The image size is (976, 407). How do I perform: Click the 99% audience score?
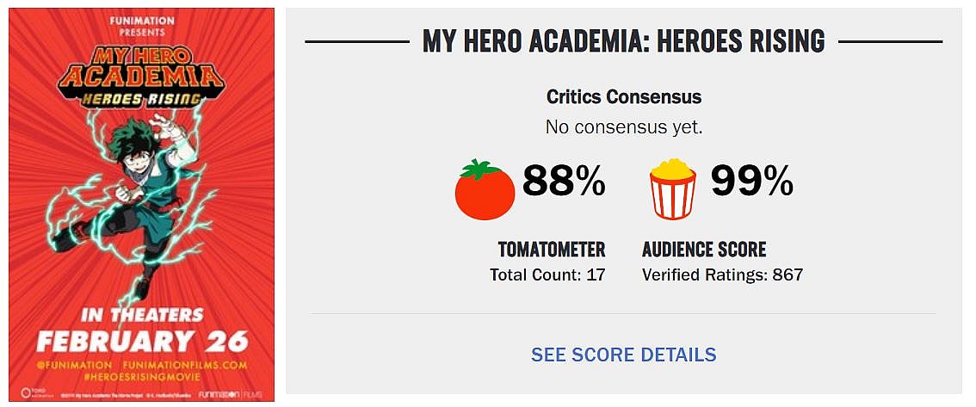point(751,182)
